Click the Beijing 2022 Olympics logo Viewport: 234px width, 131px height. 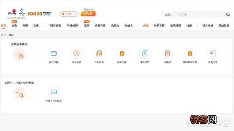22,12
